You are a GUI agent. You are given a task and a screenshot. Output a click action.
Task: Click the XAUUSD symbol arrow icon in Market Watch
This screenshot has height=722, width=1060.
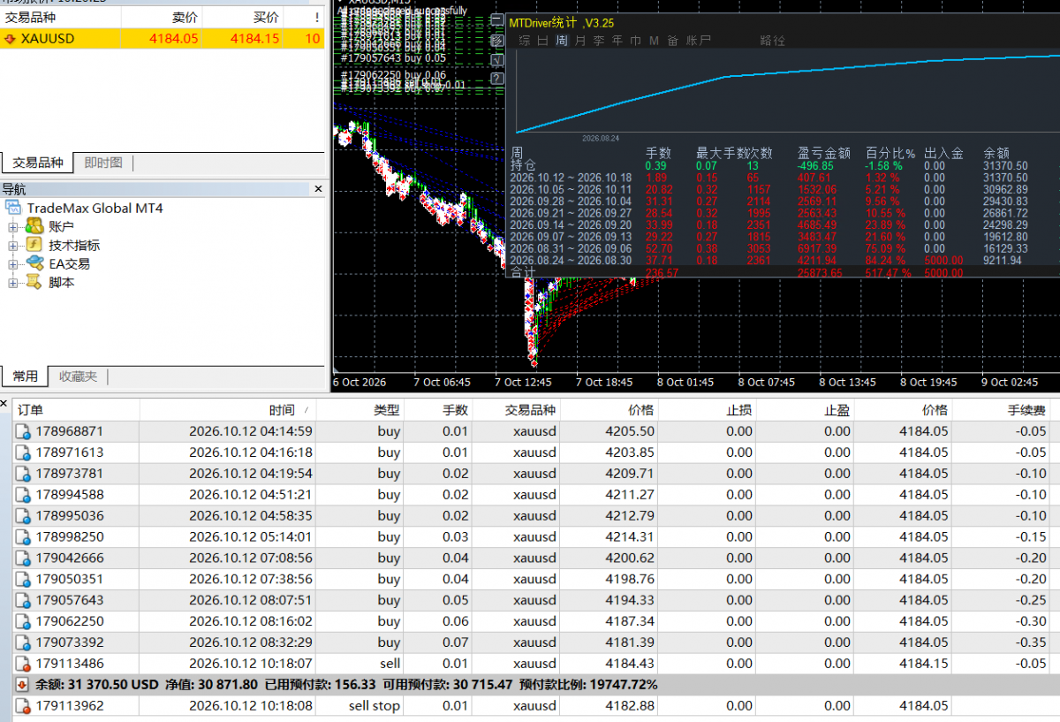coord(11,39)
